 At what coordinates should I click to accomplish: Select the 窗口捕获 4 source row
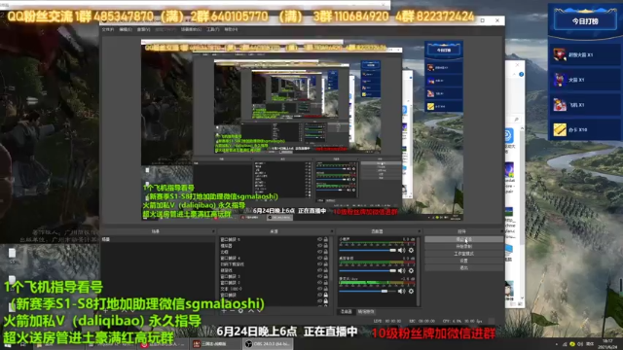(x=275, y=258)
